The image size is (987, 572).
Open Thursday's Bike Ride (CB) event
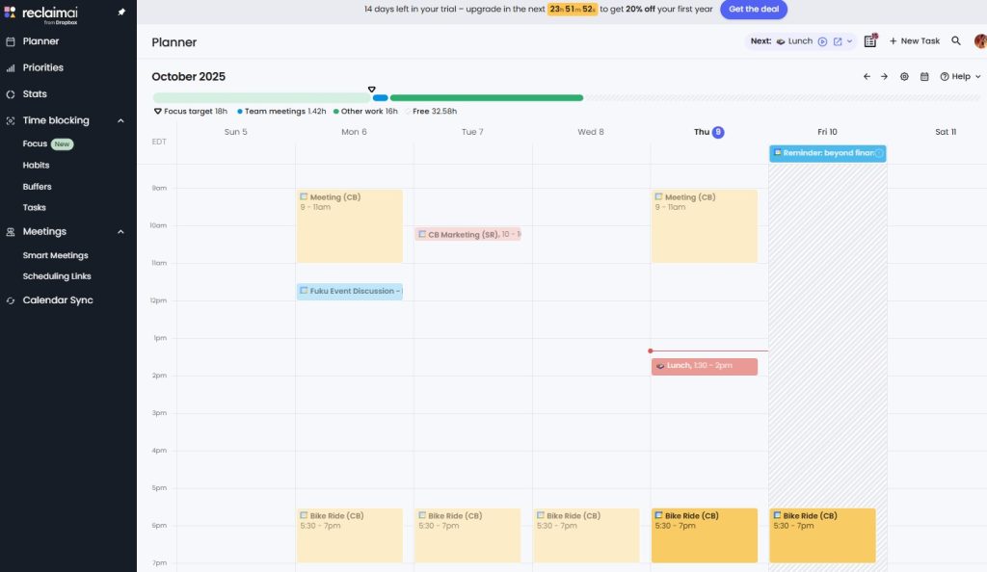(x=705, y=534)
